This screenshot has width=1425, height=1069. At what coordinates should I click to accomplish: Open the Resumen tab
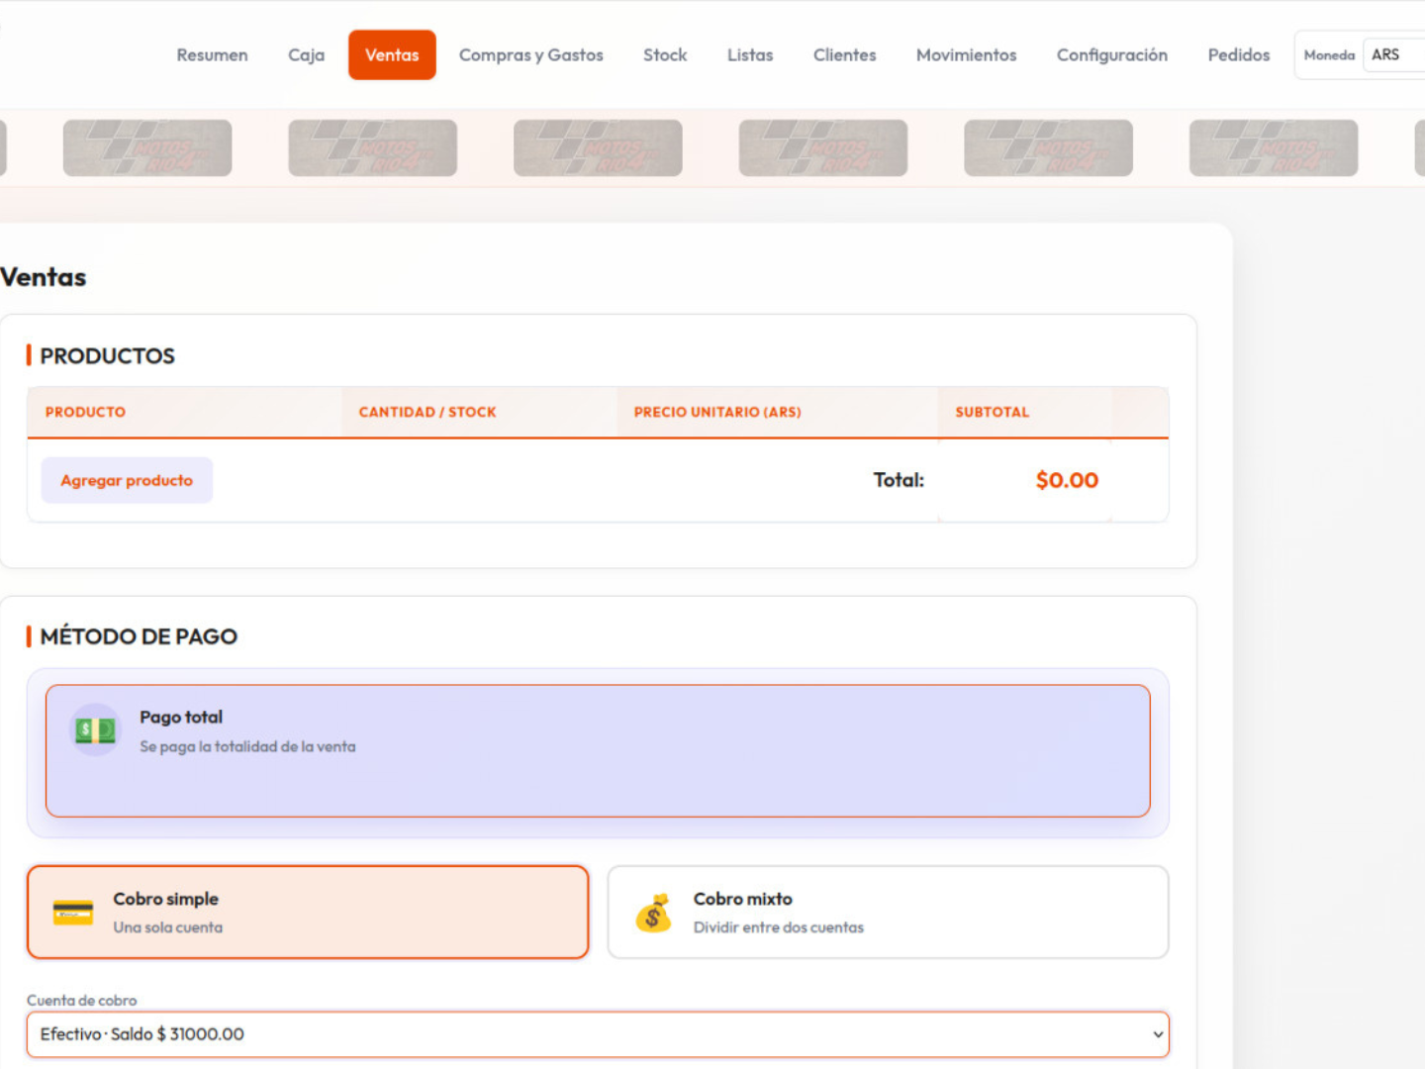pos(212,55)
